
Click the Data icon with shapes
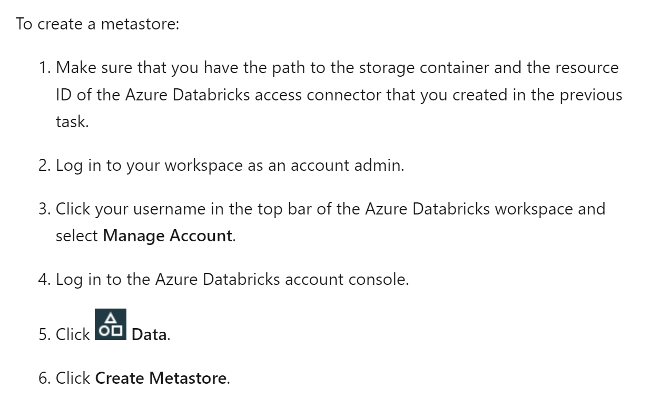(111, 324)
